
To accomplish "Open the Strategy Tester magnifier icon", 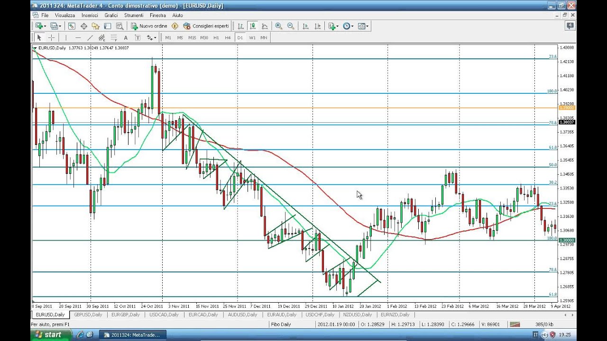I will pos(120,26).
